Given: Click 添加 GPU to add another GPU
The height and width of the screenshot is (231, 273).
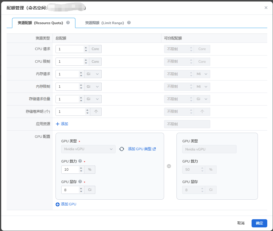Looking at the screenshot, I should tap(66, 204).
